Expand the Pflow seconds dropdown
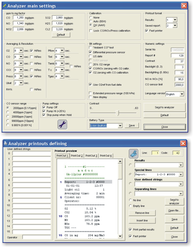The image size is (193, 247). pyautogui.click(x=62, y=50)
